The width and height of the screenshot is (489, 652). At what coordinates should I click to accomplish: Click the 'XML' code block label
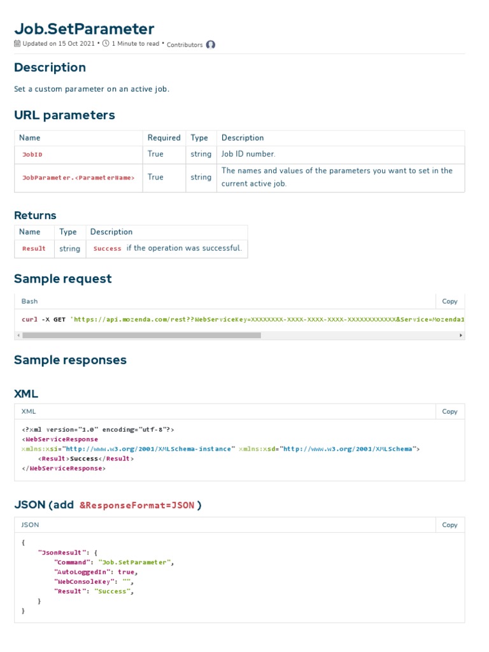pyautogui.click(x=29, y=412)
